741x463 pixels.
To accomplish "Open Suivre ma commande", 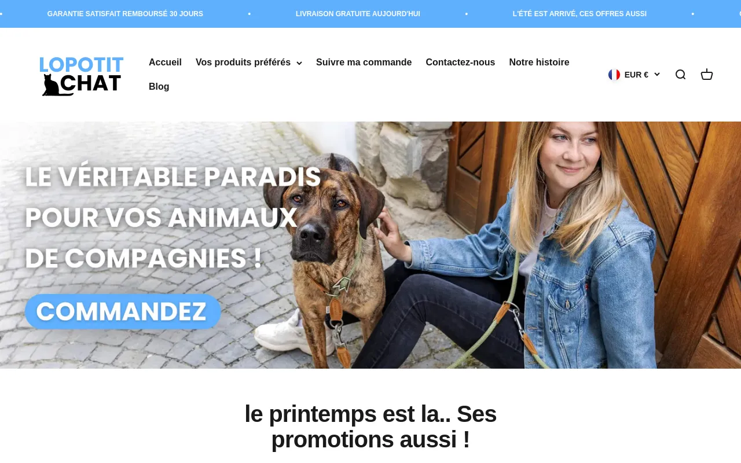I will point(364,63).
